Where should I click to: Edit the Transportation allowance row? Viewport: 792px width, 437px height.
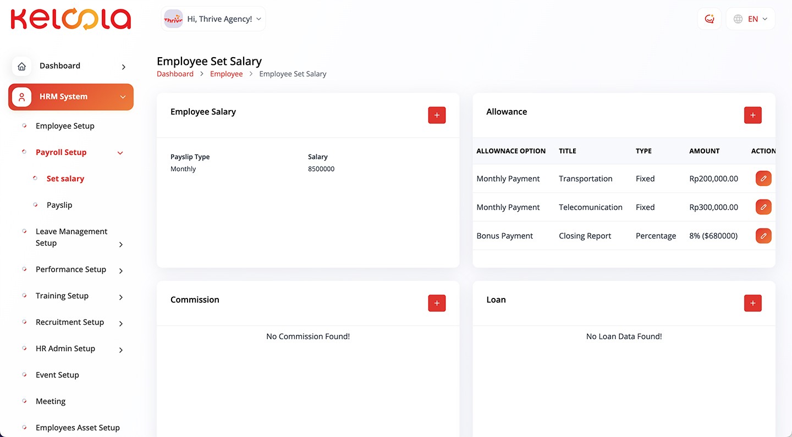pyautogui.click(x=763, y=179)
